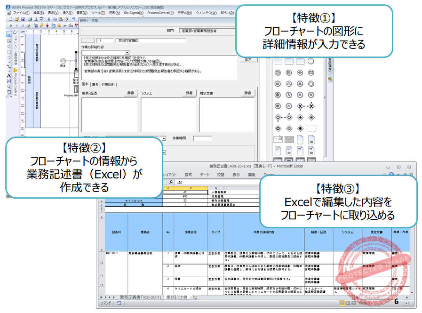The height and width of the screenshot is (313, 422).
Task: Click the 発注 start event shape on canvas
Action: (x=63, y=60)
